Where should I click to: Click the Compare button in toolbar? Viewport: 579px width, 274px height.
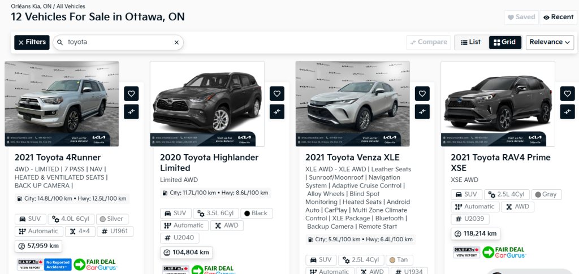click(428, 42)
